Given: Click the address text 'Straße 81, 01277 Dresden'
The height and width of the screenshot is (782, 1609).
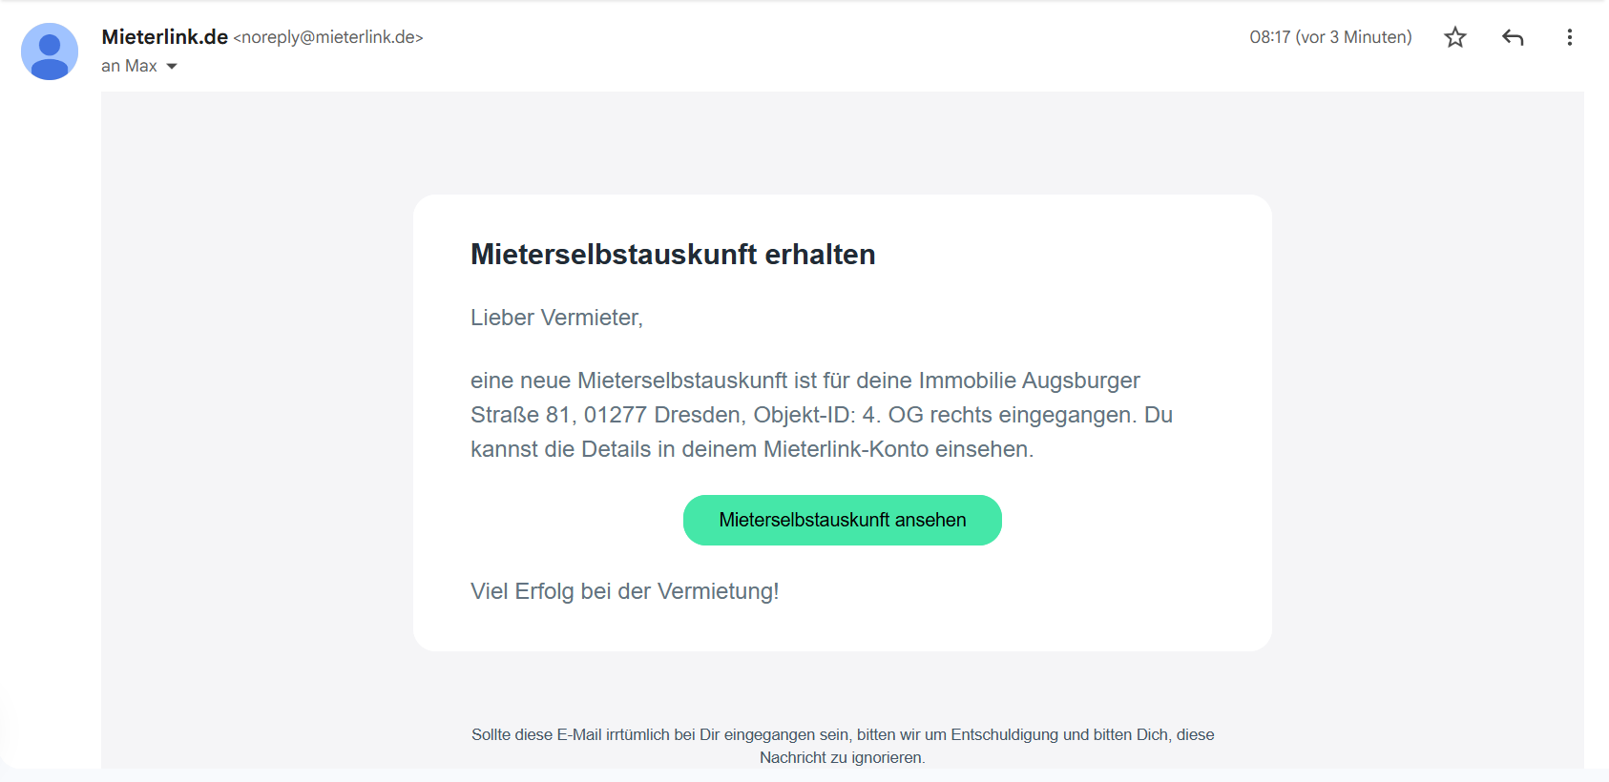Looking at the screenshot, I should click(606, 415).
